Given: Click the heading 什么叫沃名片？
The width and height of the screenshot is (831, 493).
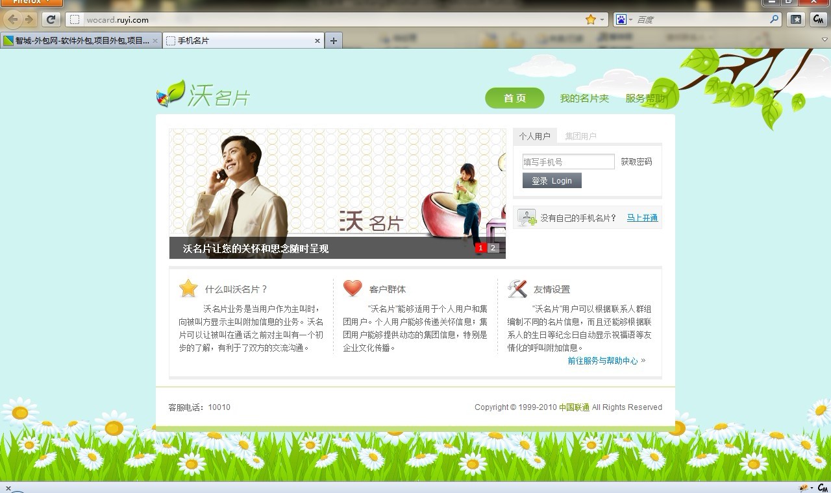Looking at the screenshot, I should click(x=236, y=289).
